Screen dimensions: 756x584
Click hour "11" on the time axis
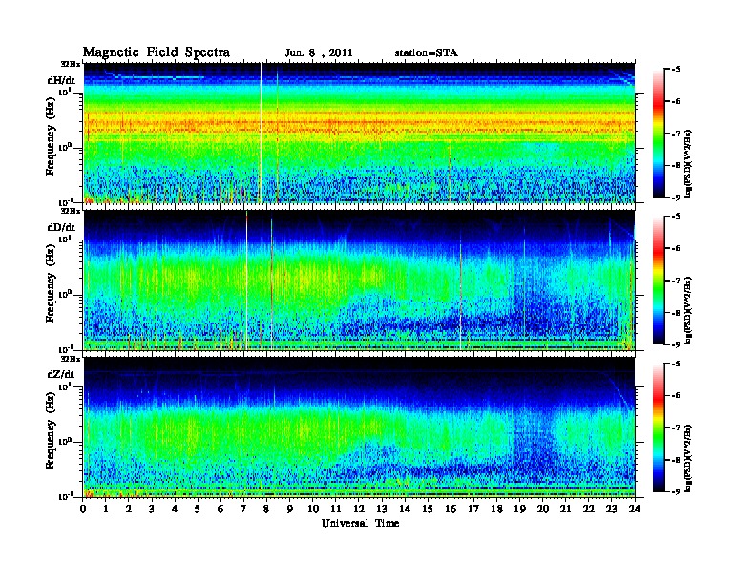[x=336, y=510]
